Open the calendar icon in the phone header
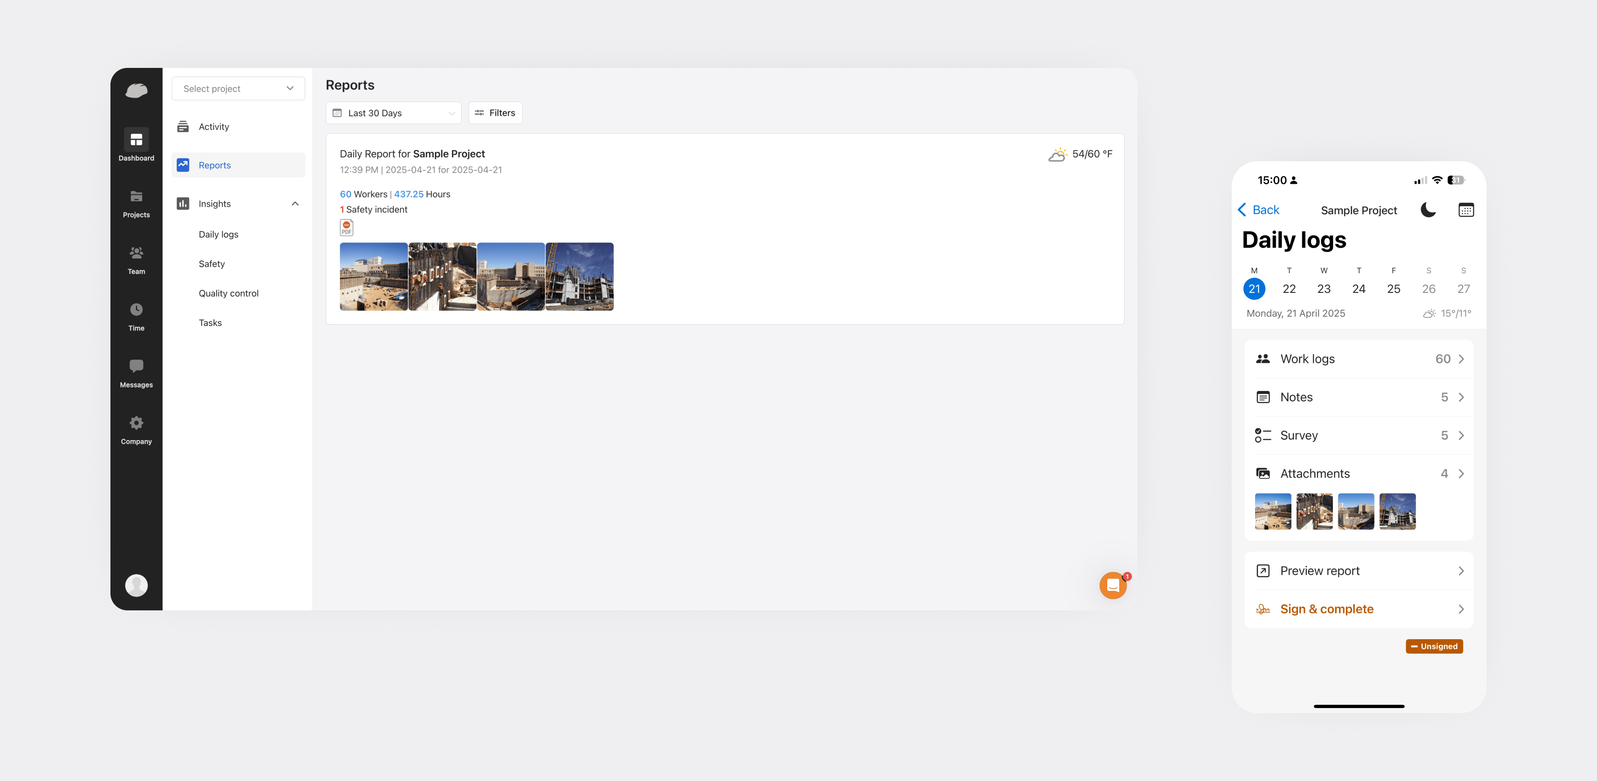 tap(1466, 210)
